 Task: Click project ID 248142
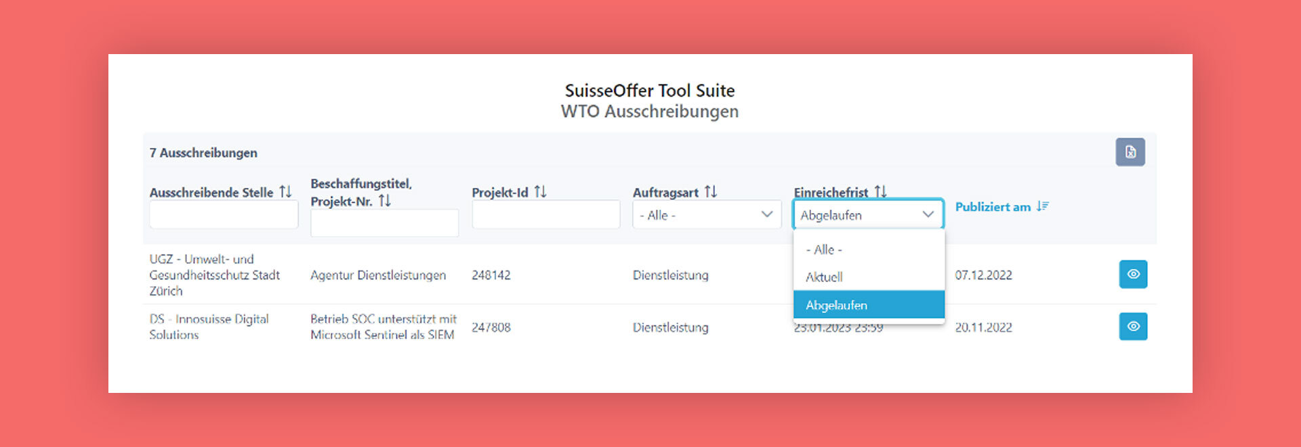[x=491, y=275]
